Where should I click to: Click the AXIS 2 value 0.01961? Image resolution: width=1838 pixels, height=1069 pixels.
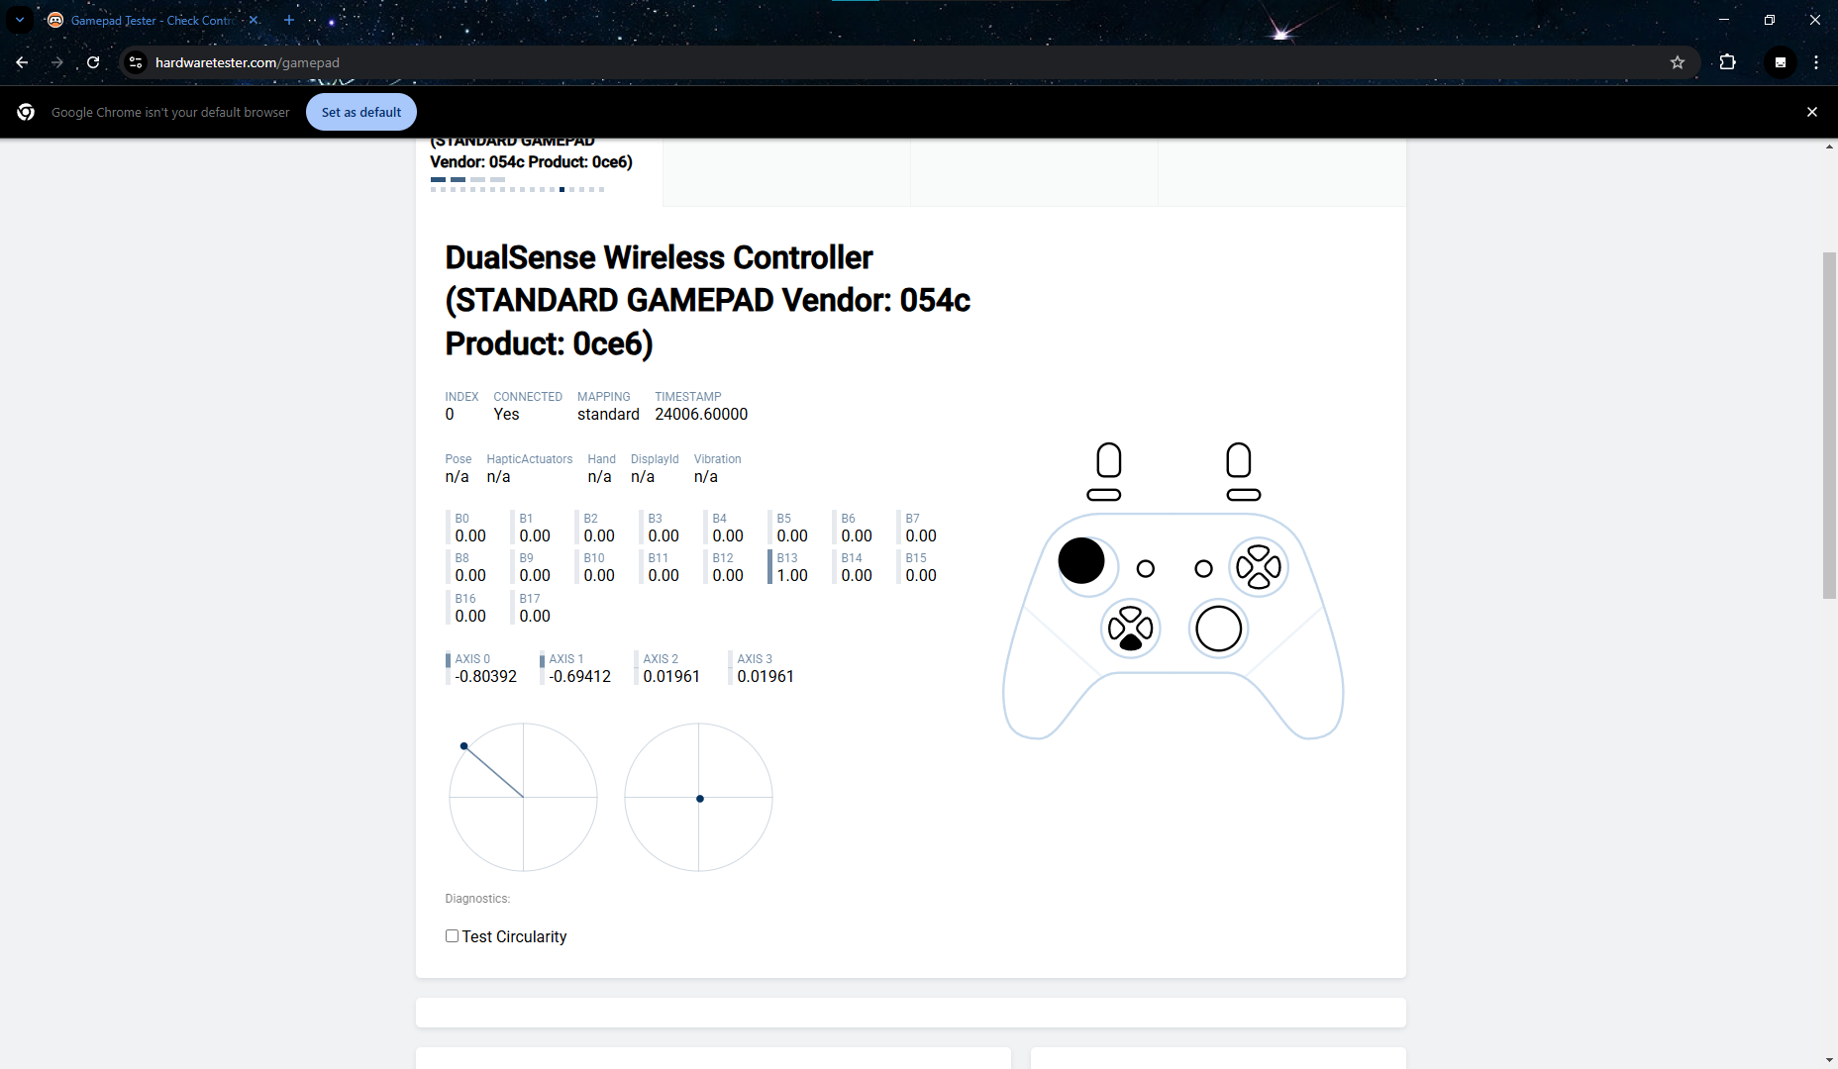click(x=671, y=676)
